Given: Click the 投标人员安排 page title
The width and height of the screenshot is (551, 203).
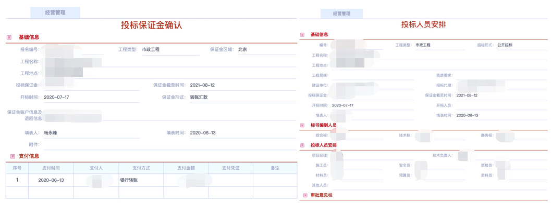Looking at the screenshot, I should 423,24.
